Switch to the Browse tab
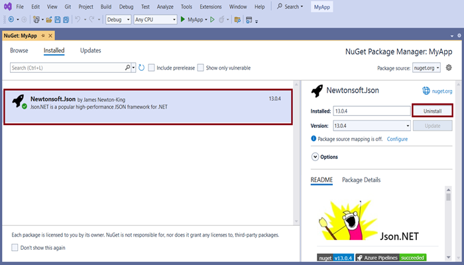This screenshot has width=464, height=265. [19, 50]
